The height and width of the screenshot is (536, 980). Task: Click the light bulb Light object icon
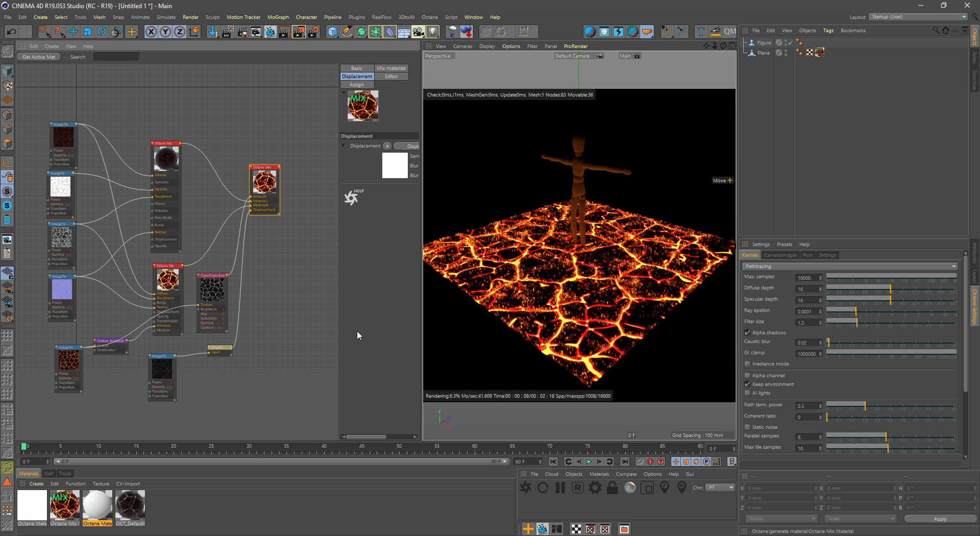tap(433, 32)
